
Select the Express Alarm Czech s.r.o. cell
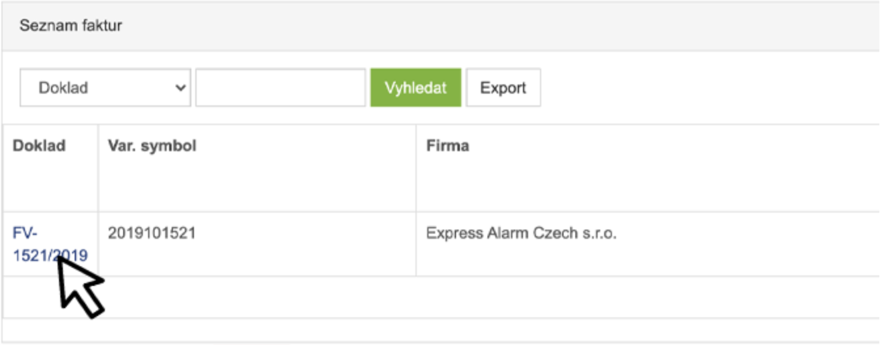pos(521,233)
